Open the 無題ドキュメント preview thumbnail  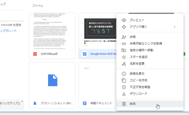click(x=97, y=80)
